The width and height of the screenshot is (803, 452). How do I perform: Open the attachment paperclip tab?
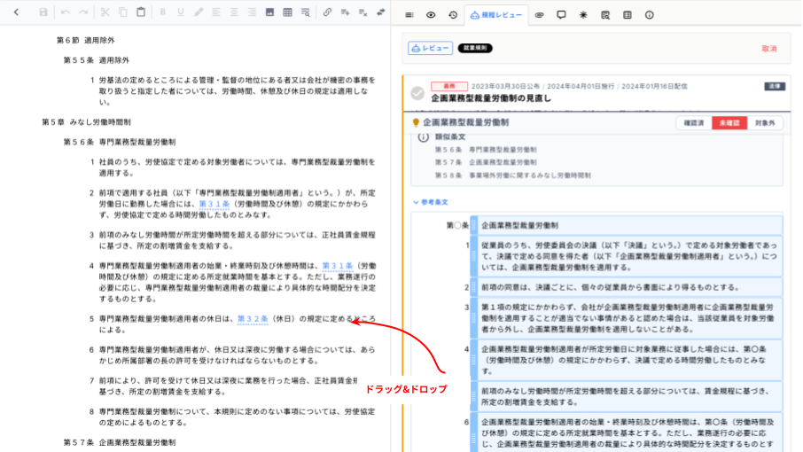point(538,15)
